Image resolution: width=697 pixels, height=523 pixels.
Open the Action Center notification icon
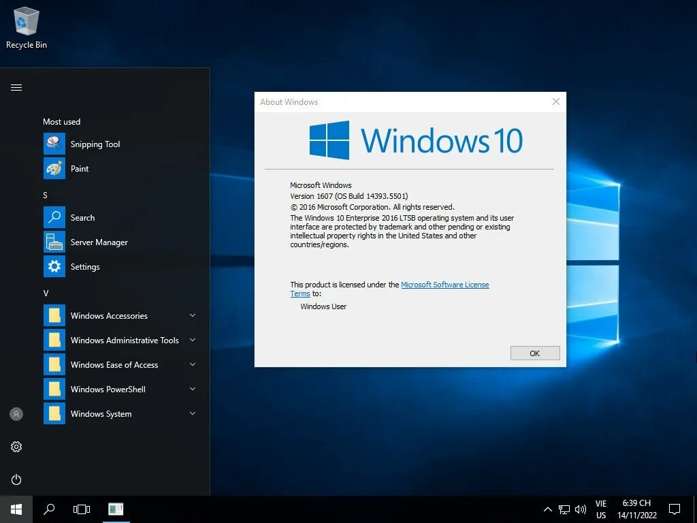(x=675, y=509)
